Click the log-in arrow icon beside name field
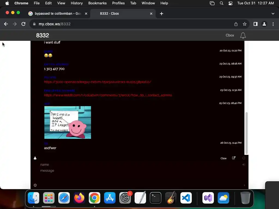The image size is (279, 209). (x=244, y=165)
